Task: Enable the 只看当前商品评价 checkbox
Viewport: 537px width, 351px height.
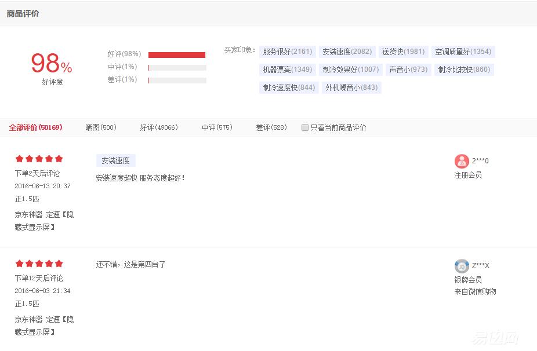Action: point(304,127)
